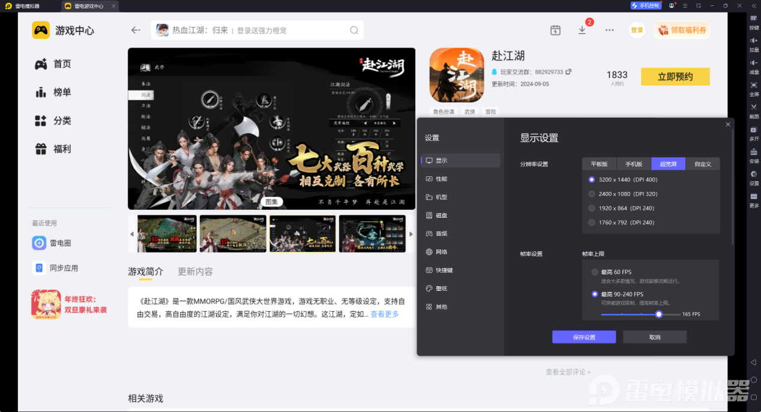This screenshot has width=761, height=412.
Task: Close the settings dialog with the X
Action: click(x=728, y=124)
